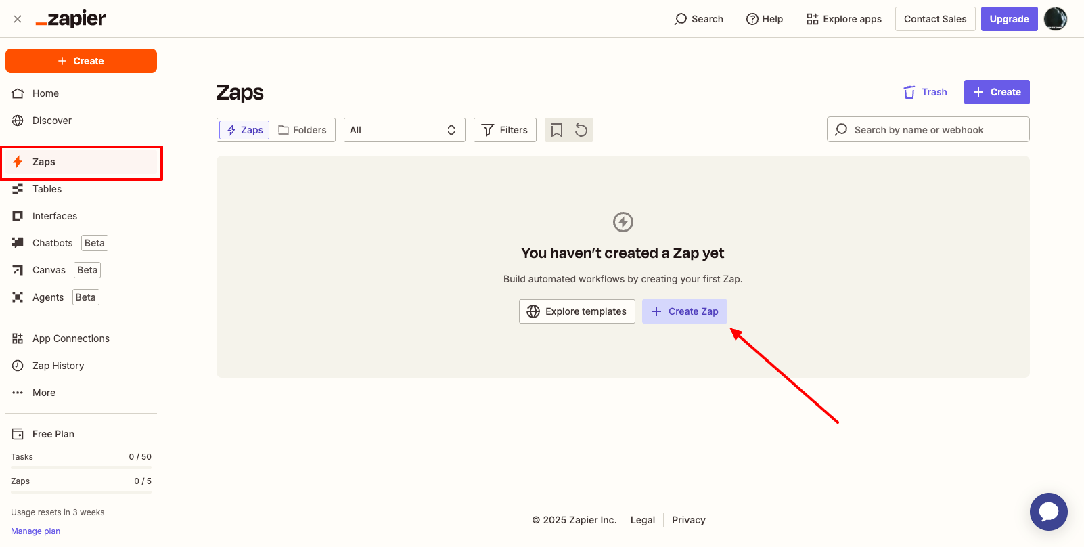
Task: Click the Create Zap button
Action: pyautogui.click(x=685, y=311)
